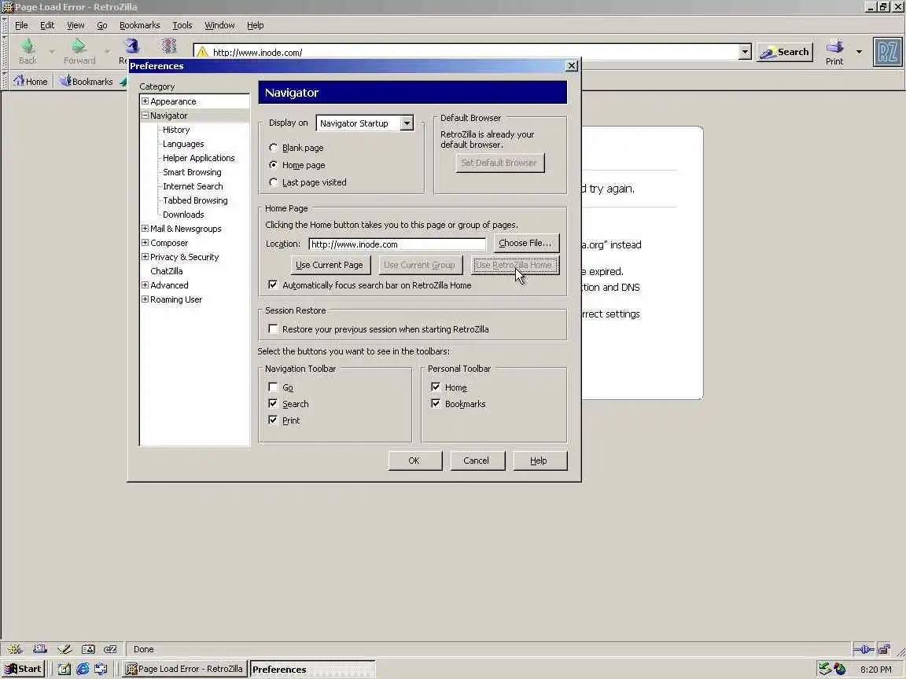Click the Choose File button

pyautogui.click(x=526, y=243)
